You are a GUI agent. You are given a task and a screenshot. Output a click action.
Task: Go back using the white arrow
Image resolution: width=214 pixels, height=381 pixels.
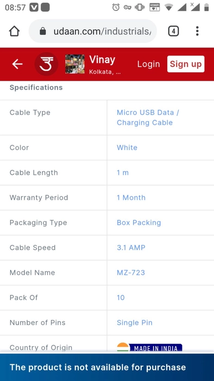(17, 64)
